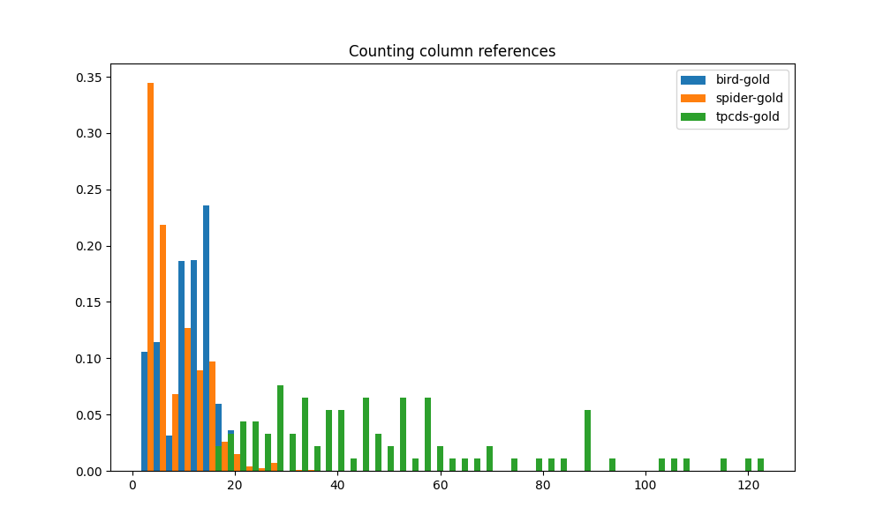This screenshot has height=529, width=883.
Task: Select the "spider-gold" legend label
Action: [749, 99]
